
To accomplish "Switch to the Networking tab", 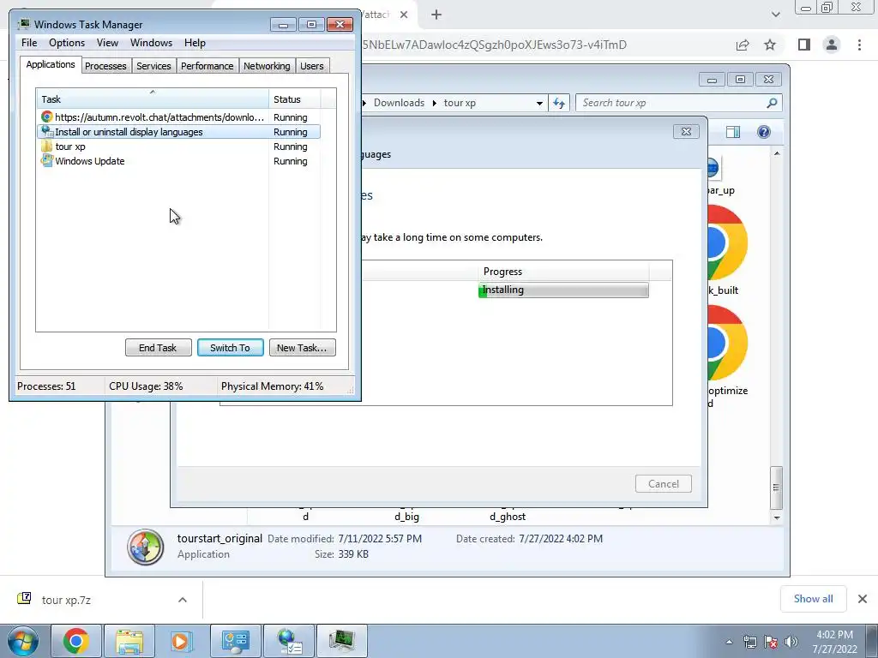I will (267, 66).
